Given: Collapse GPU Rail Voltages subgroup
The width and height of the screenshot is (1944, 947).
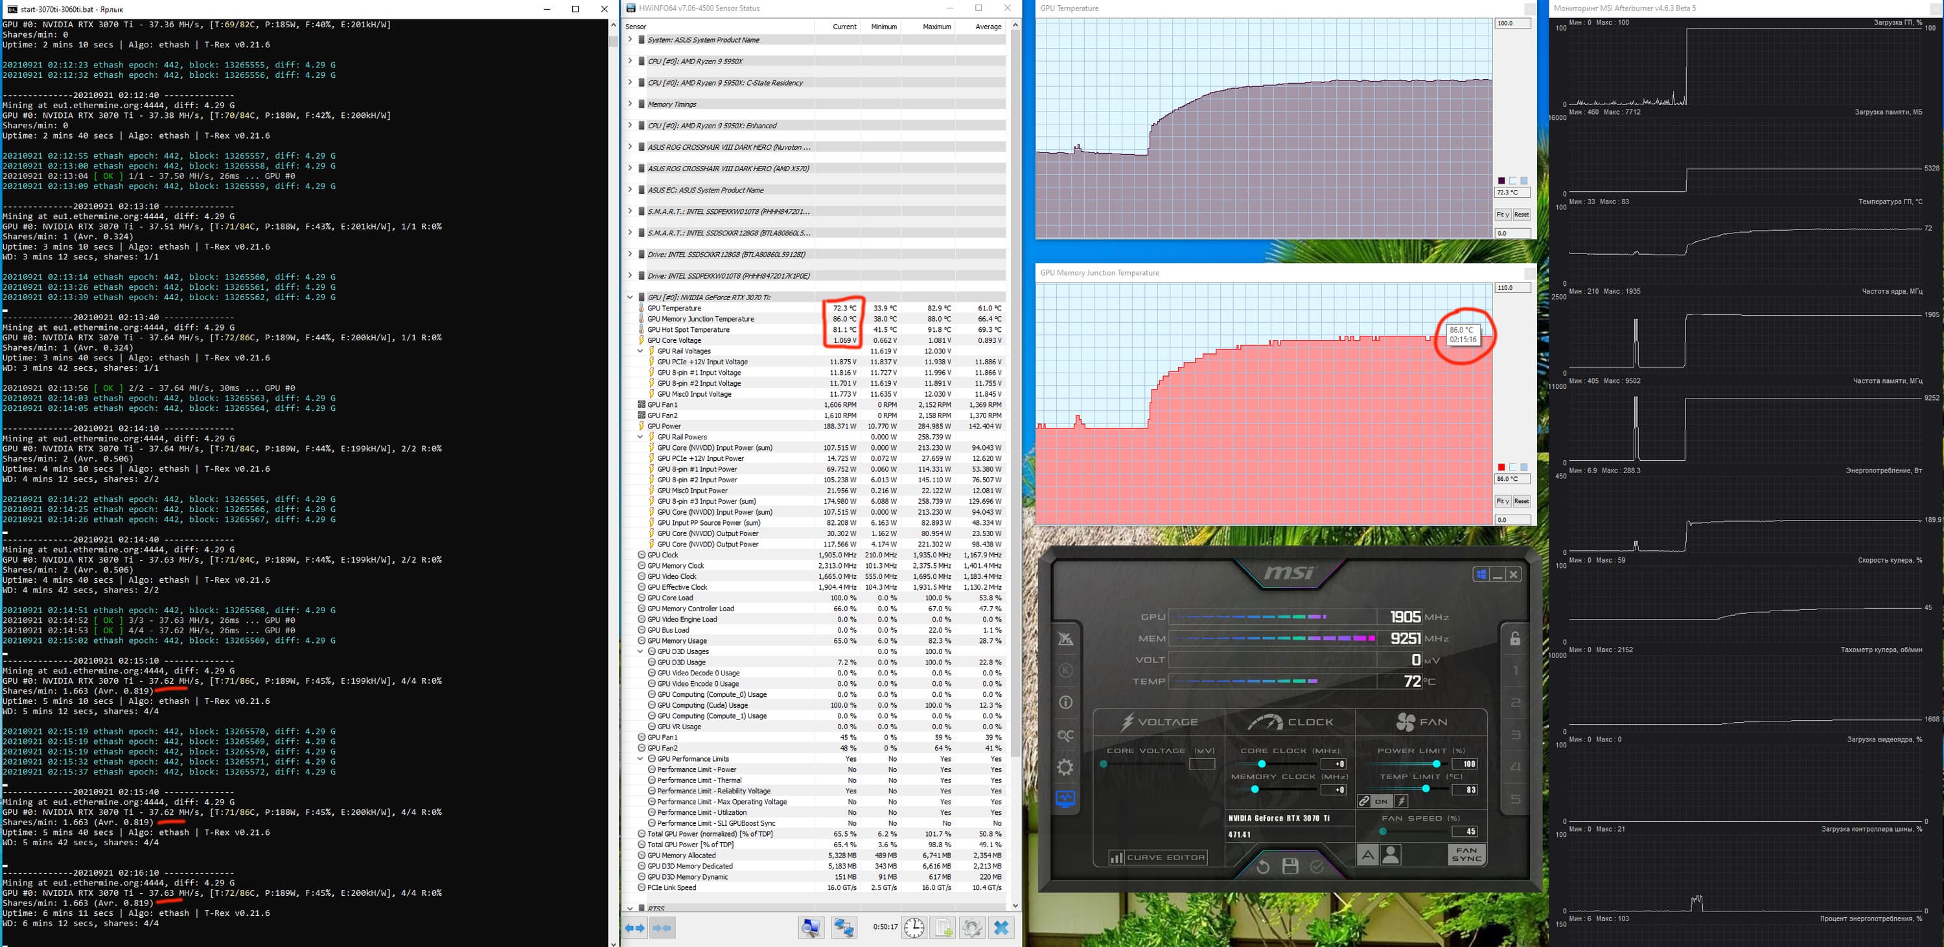Looking at the screenshot, I should pyautogui.click(x=640, y=351).
